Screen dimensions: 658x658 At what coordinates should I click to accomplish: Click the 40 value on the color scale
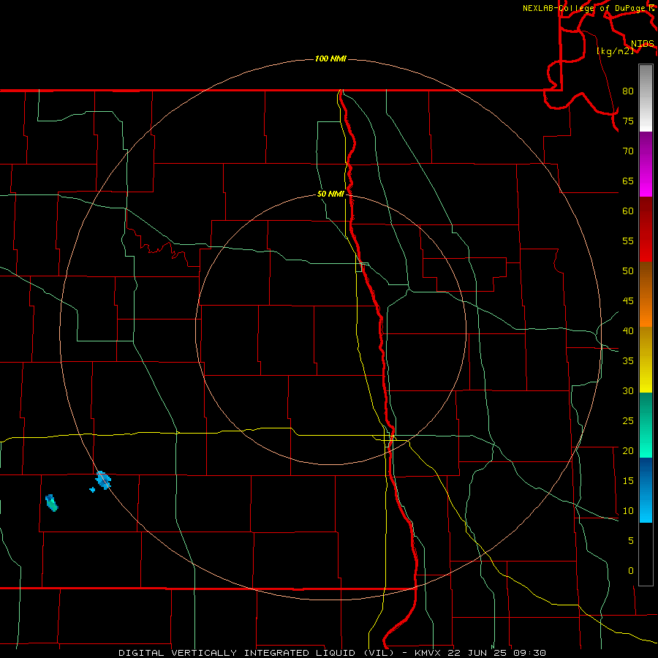tap(628, 330)
